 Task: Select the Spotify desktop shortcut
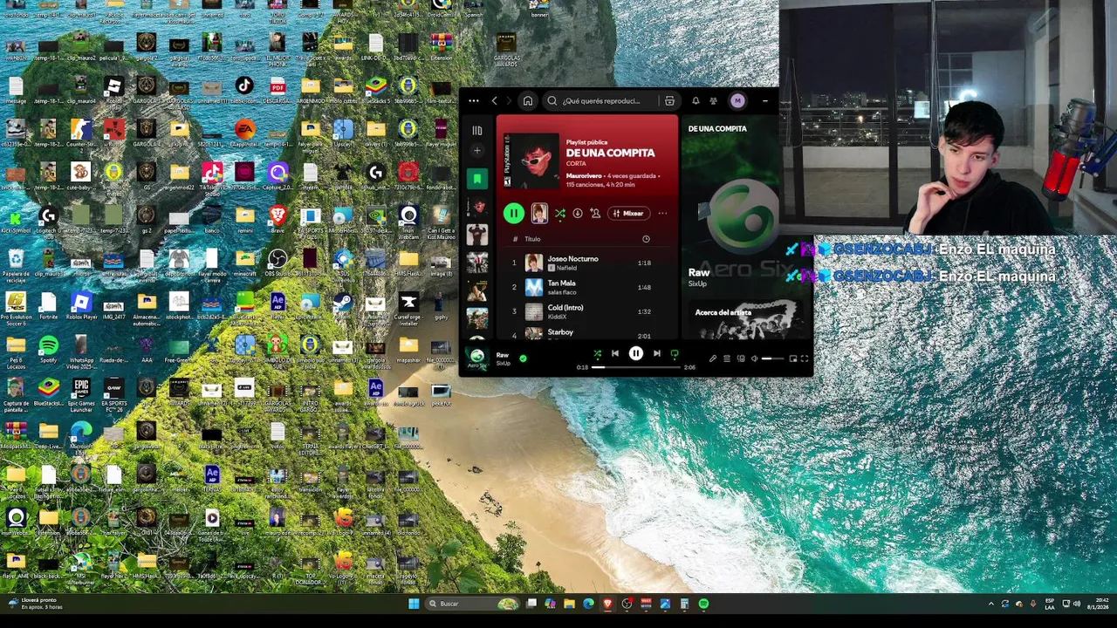pyautogui.click(x=49, y=349)
